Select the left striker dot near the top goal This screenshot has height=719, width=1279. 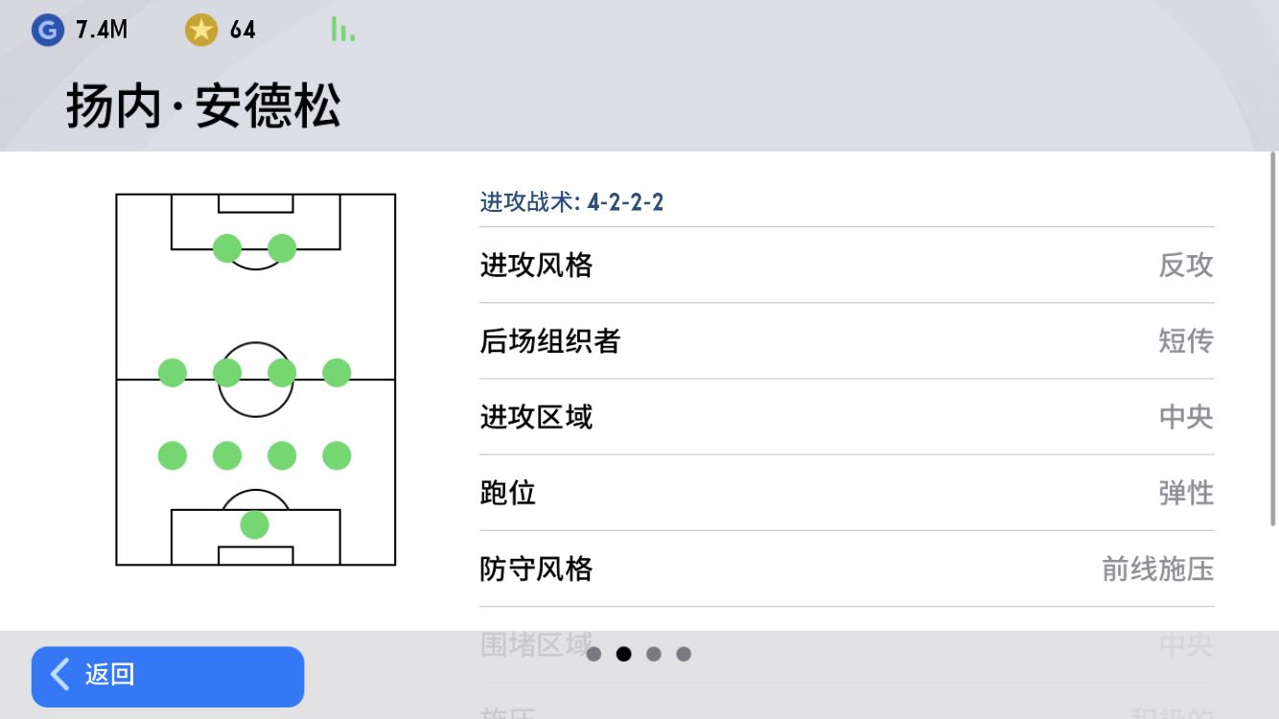[x=227, y=248]
